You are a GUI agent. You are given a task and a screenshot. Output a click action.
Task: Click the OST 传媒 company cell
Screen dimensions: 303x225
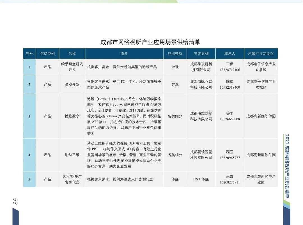pyautogui.click(x=201, y=179)
